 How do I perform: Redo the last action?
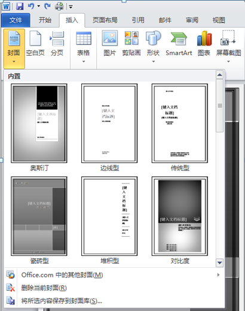47,6
